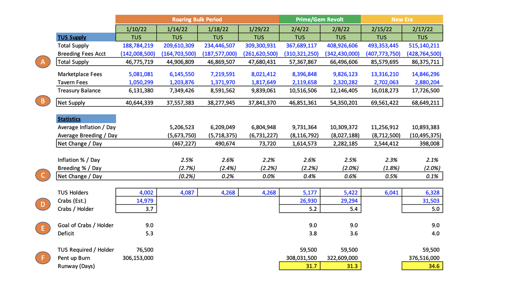Select the Tavern Fees row label
Viewport: 509px width, 291px height.
pos(73,82)
